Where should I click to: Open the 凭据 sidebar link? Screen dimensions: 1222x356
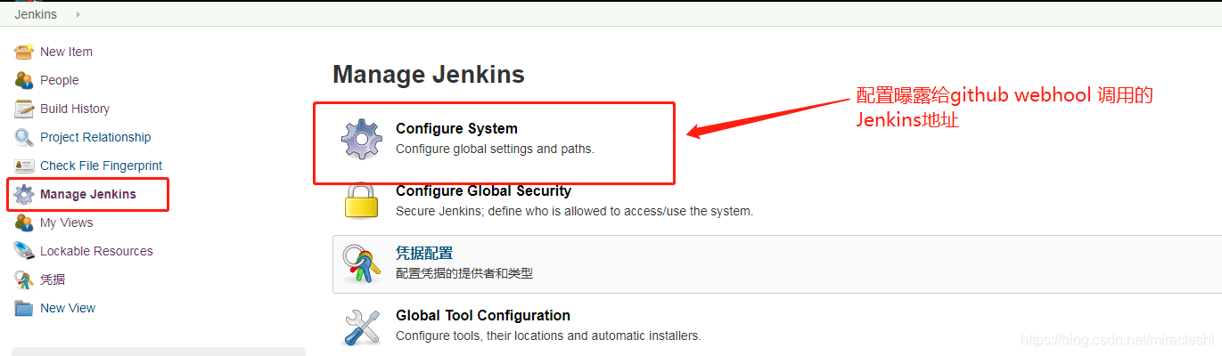tap(53, 279)
